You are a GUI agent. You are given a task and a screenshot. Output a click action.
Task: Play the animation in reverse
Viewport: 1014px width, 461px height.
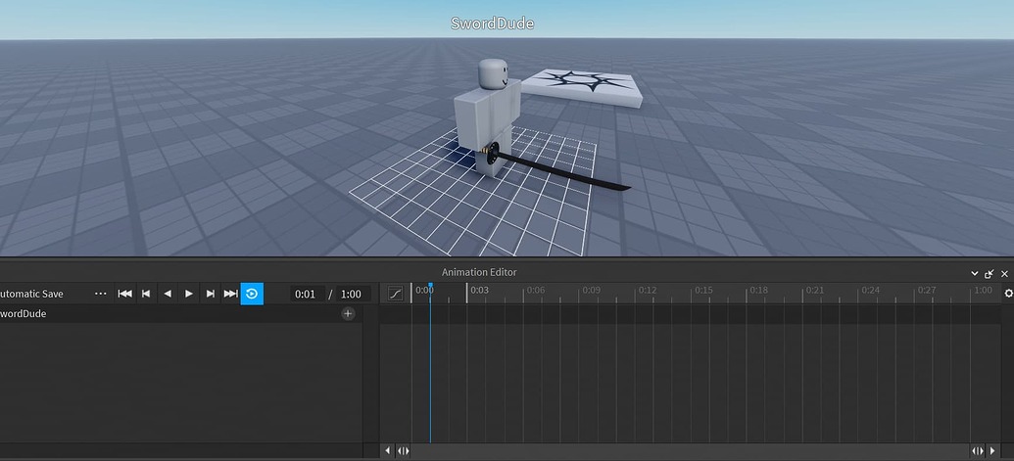(168, 294)
